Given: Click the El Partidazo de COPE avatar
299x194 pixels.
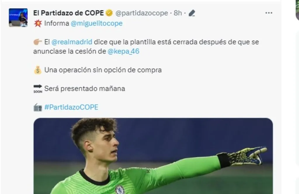Looking at the screenshot, I should tap(18, 17).
